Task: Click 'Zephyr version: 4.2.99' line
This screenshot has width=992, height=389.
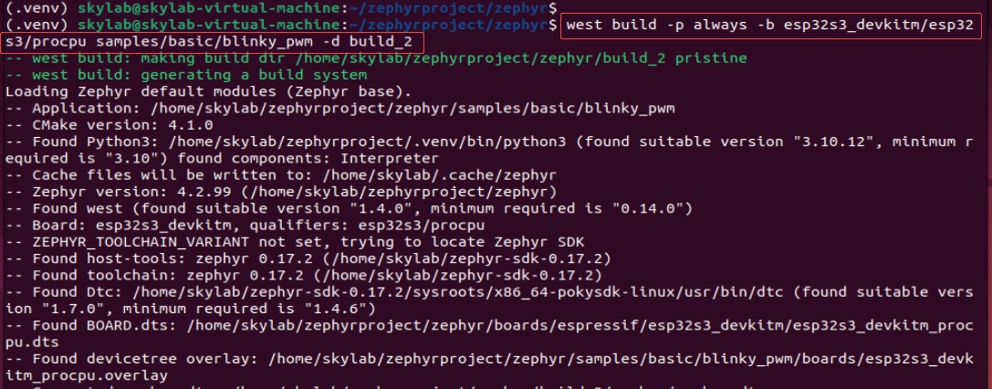Action: tap(281, 191)
